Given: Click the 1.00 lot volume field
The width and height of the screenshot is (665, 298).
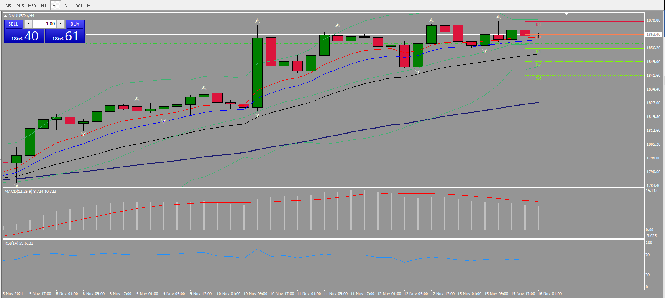Looking at the screenshot, I should pyautogui.click(x=44, y=24).
